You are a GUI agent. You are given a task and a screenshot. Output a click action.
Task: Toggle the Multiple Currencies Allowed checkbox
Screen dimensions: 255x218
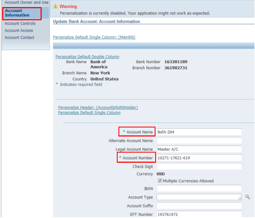pyautogui.click(x=160, y=181)
